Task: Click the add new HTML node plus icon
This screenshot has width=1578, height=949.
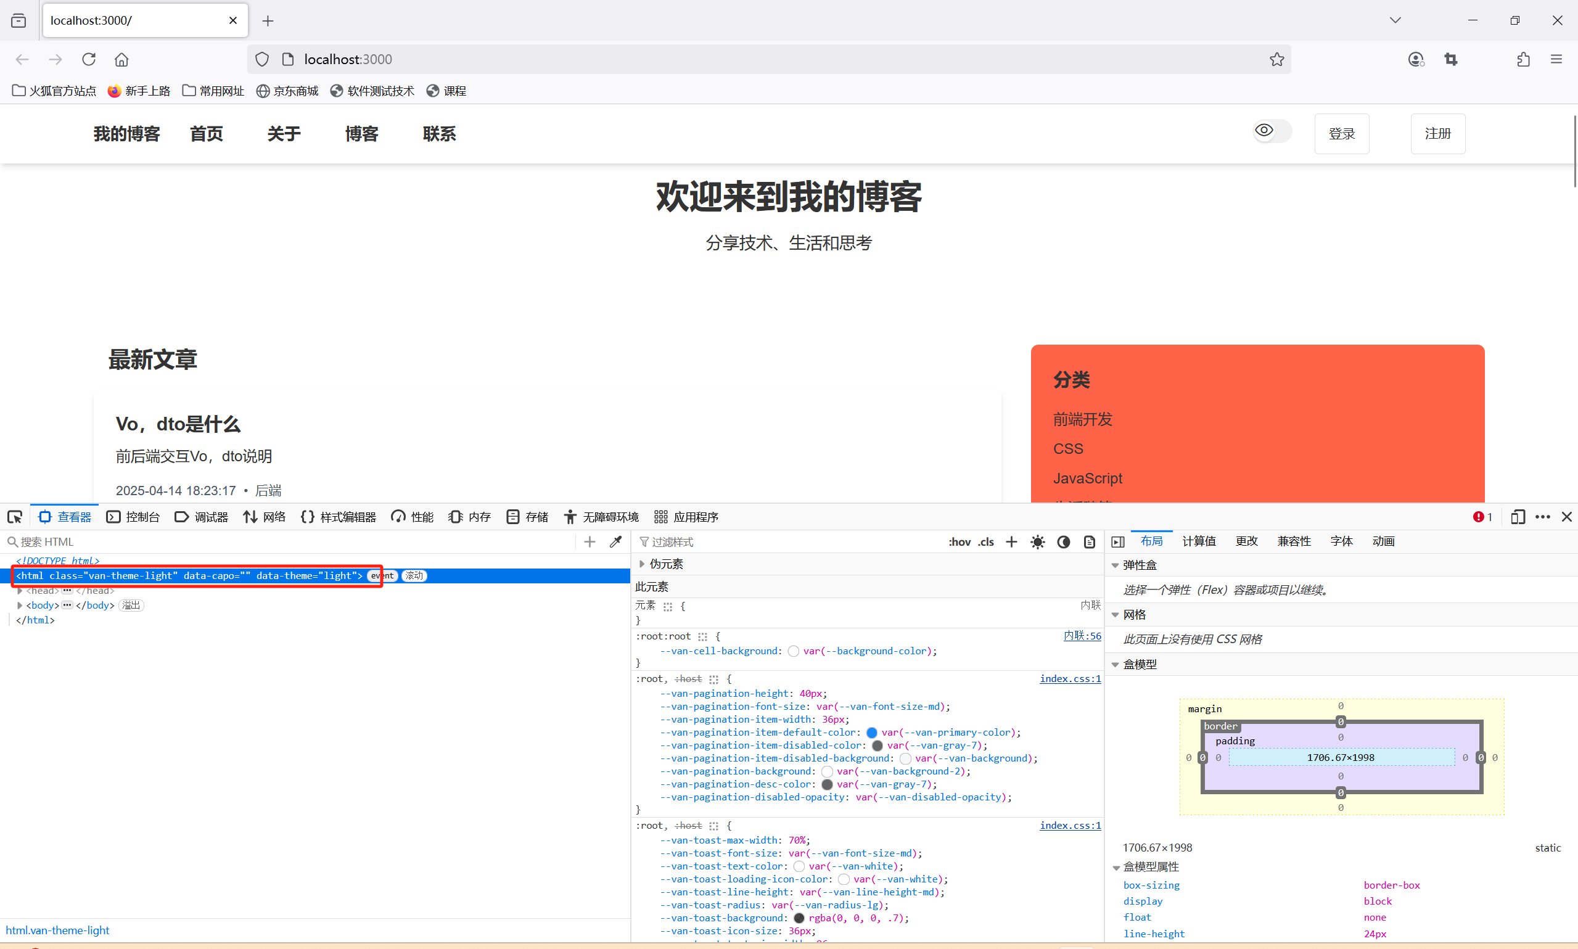Action: coord(590,541)
